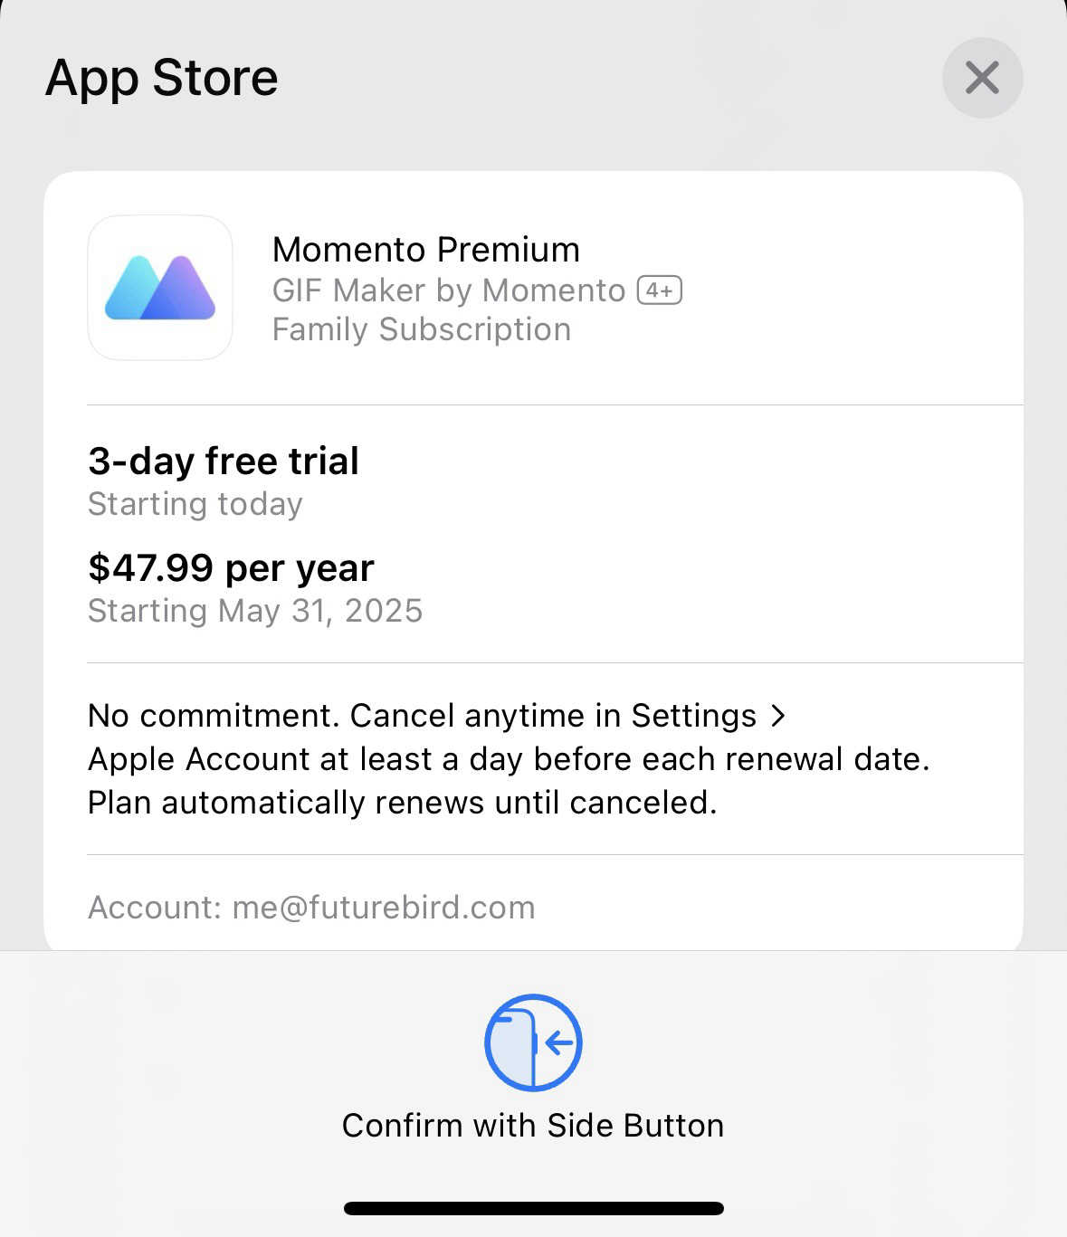Tap the Starting today subtitle
Viewport: 1067px width, 1237px height.
tap(195, 504)
